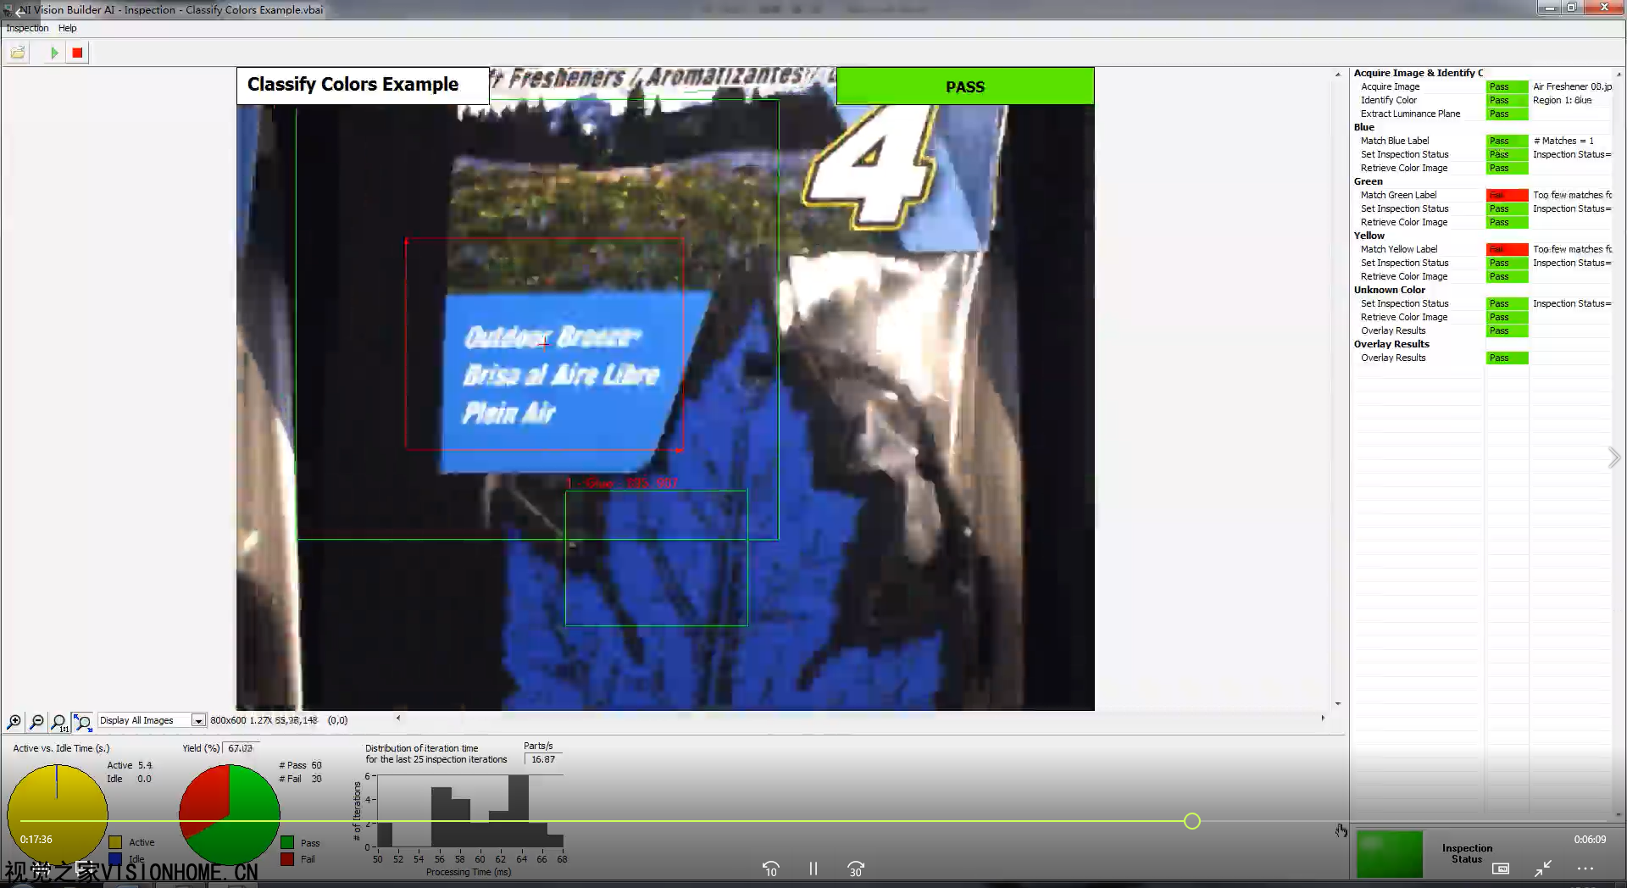The image size is (1627, 888).
Task: Click the back arrow in title bar
Action: [19, 12]
